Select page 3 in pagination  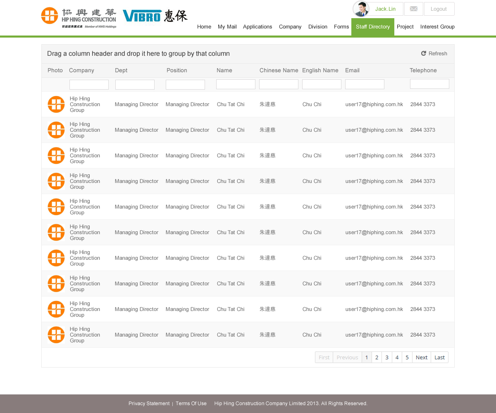[387, 357]
